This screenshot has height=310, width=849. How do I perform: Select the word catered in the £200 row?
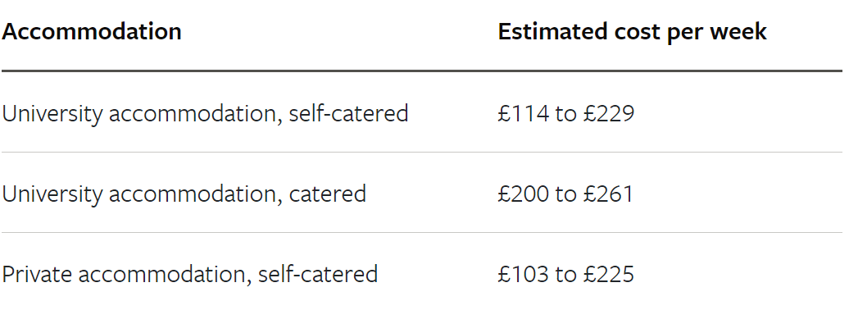[x=327, y=194]
